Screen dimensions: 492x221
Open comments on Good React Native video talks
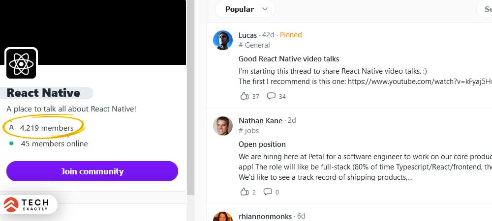(271, 96)
